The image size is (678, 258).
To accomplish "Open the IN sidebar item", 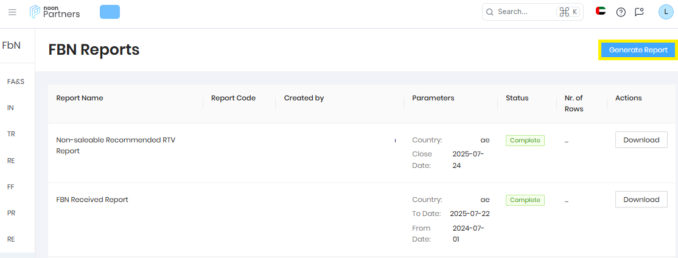I will [x=11, y=108].
